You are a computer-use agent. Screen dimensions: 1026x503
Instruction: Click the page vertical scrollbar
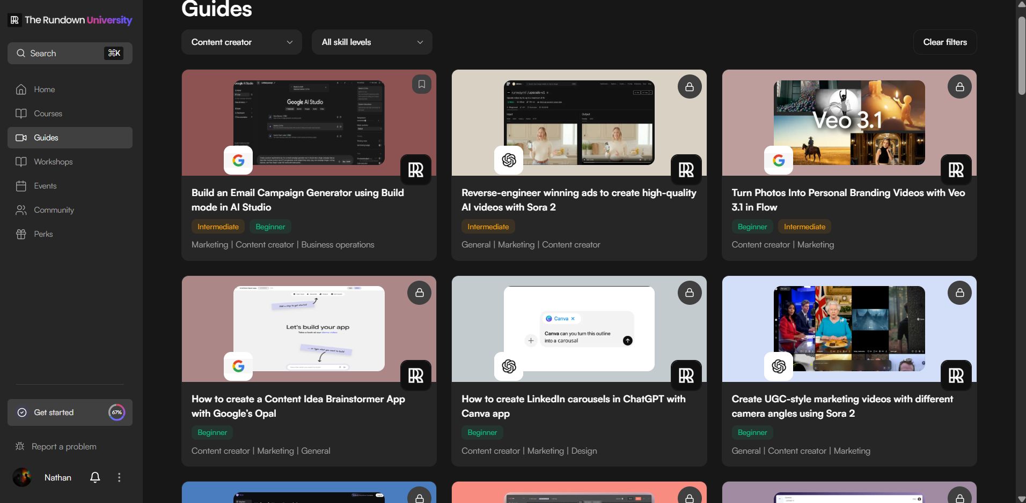click(x=1022, y=56)
